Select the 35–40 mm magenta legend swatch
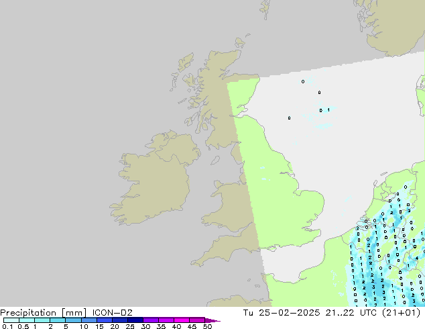 (166, 320)
